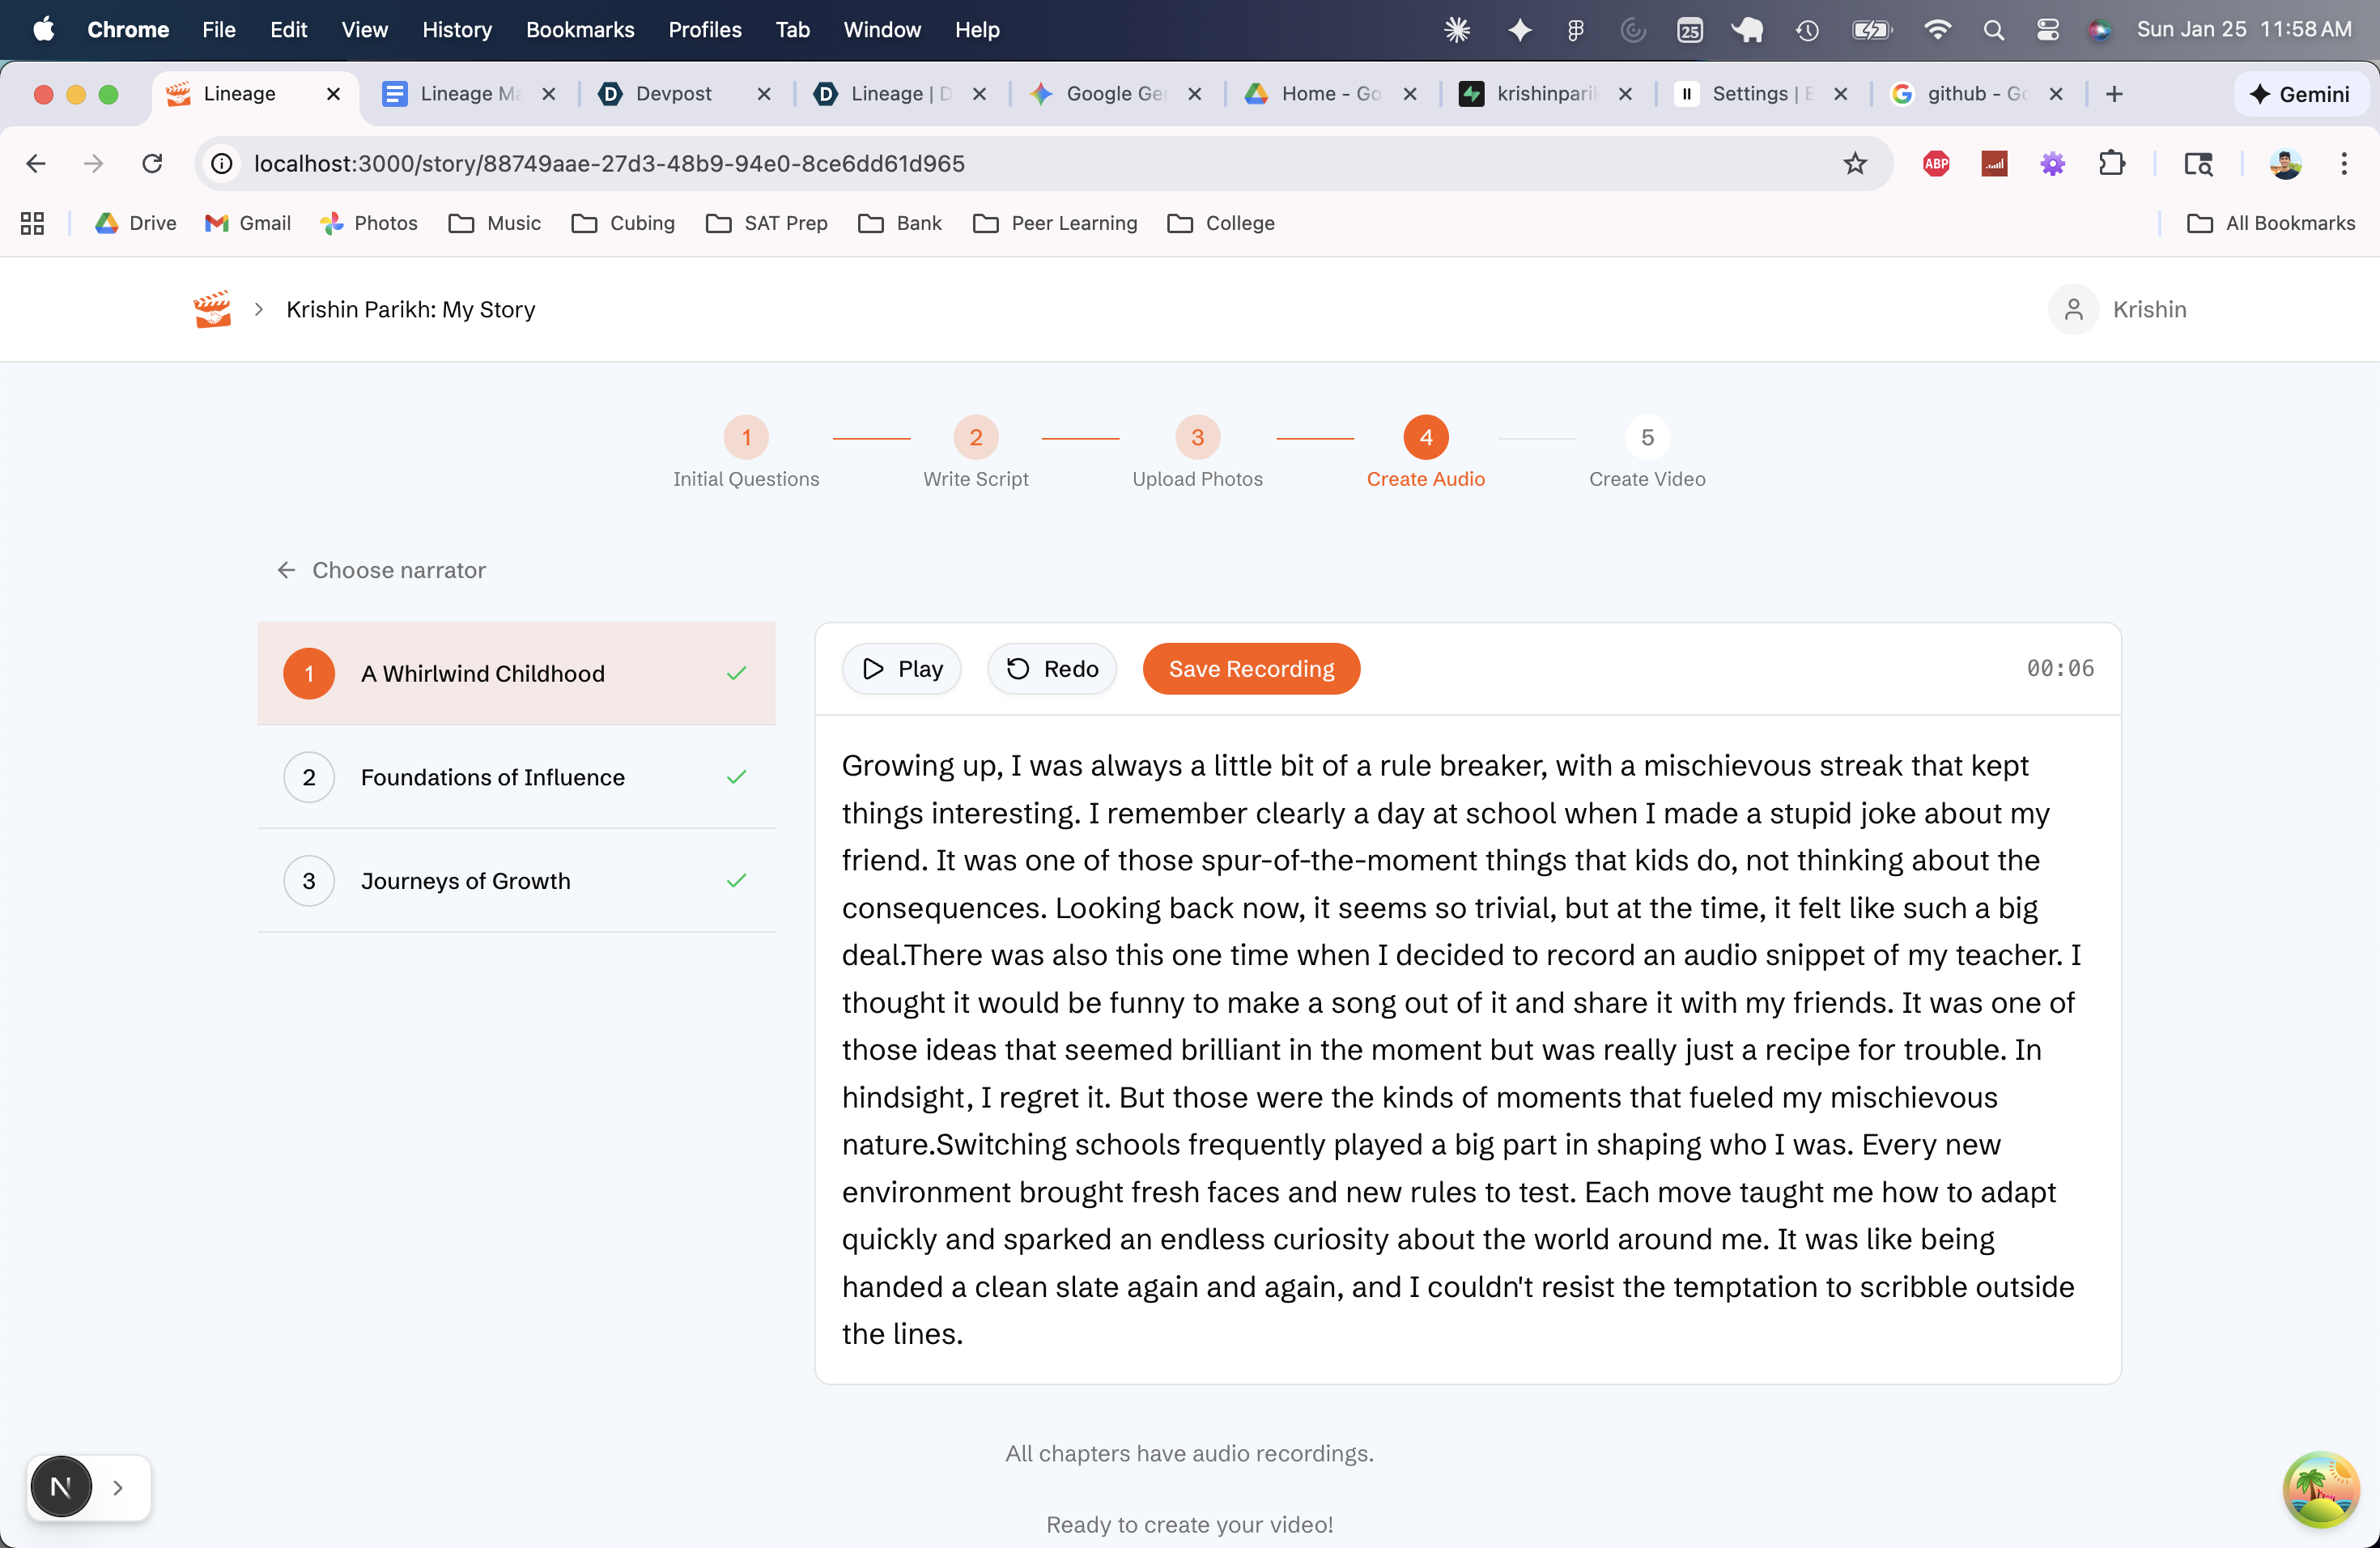Play the recorded chapter audio
The width and height of the screenshot is (2380, 1548).
tap(901, 668)
